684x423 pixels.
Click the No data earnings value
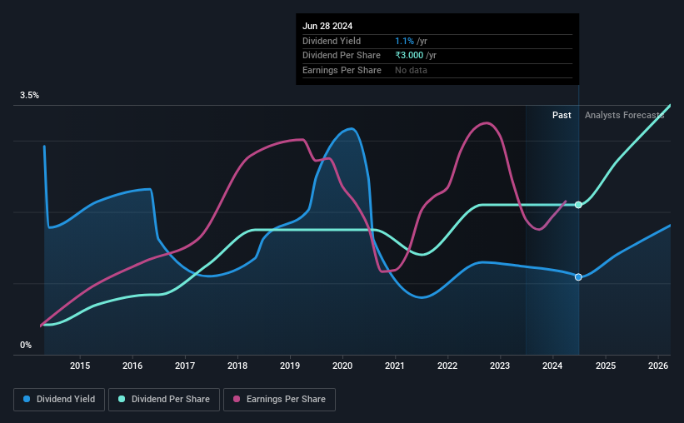411,70
